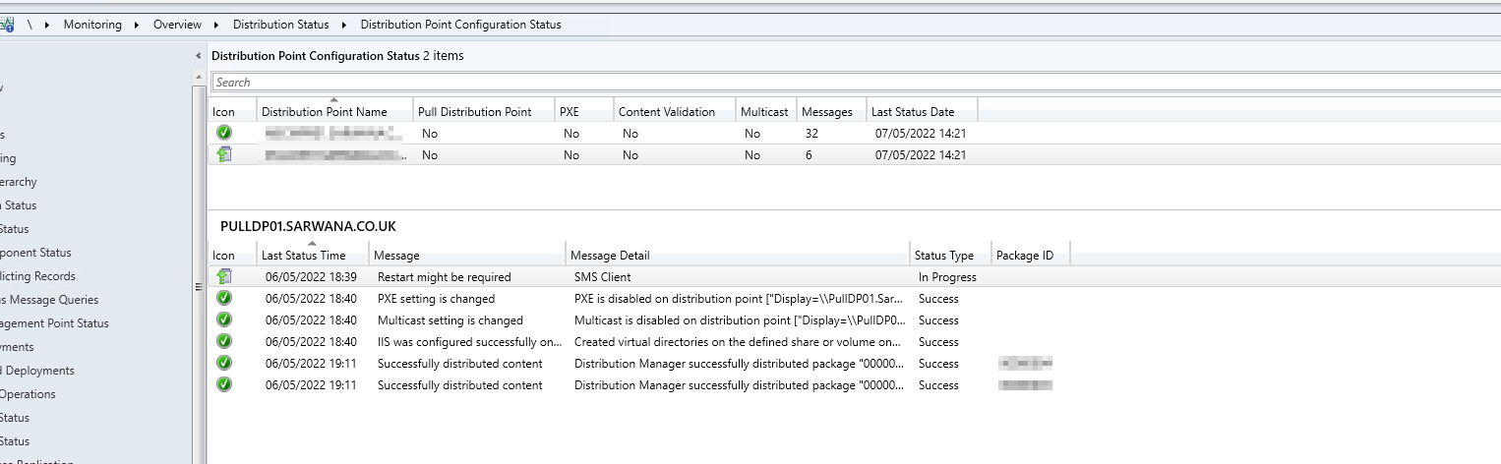Image resolution: width=1501 pixels, height=464 pixels.
Task: Open Conflicting Records in navigation tree
Action: 37,276
